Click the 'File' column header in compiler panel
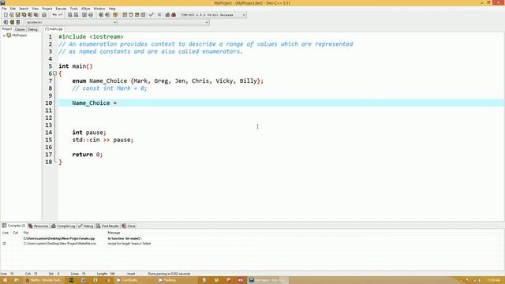Viewport: 505px width, 284px height. click(26, 233)
